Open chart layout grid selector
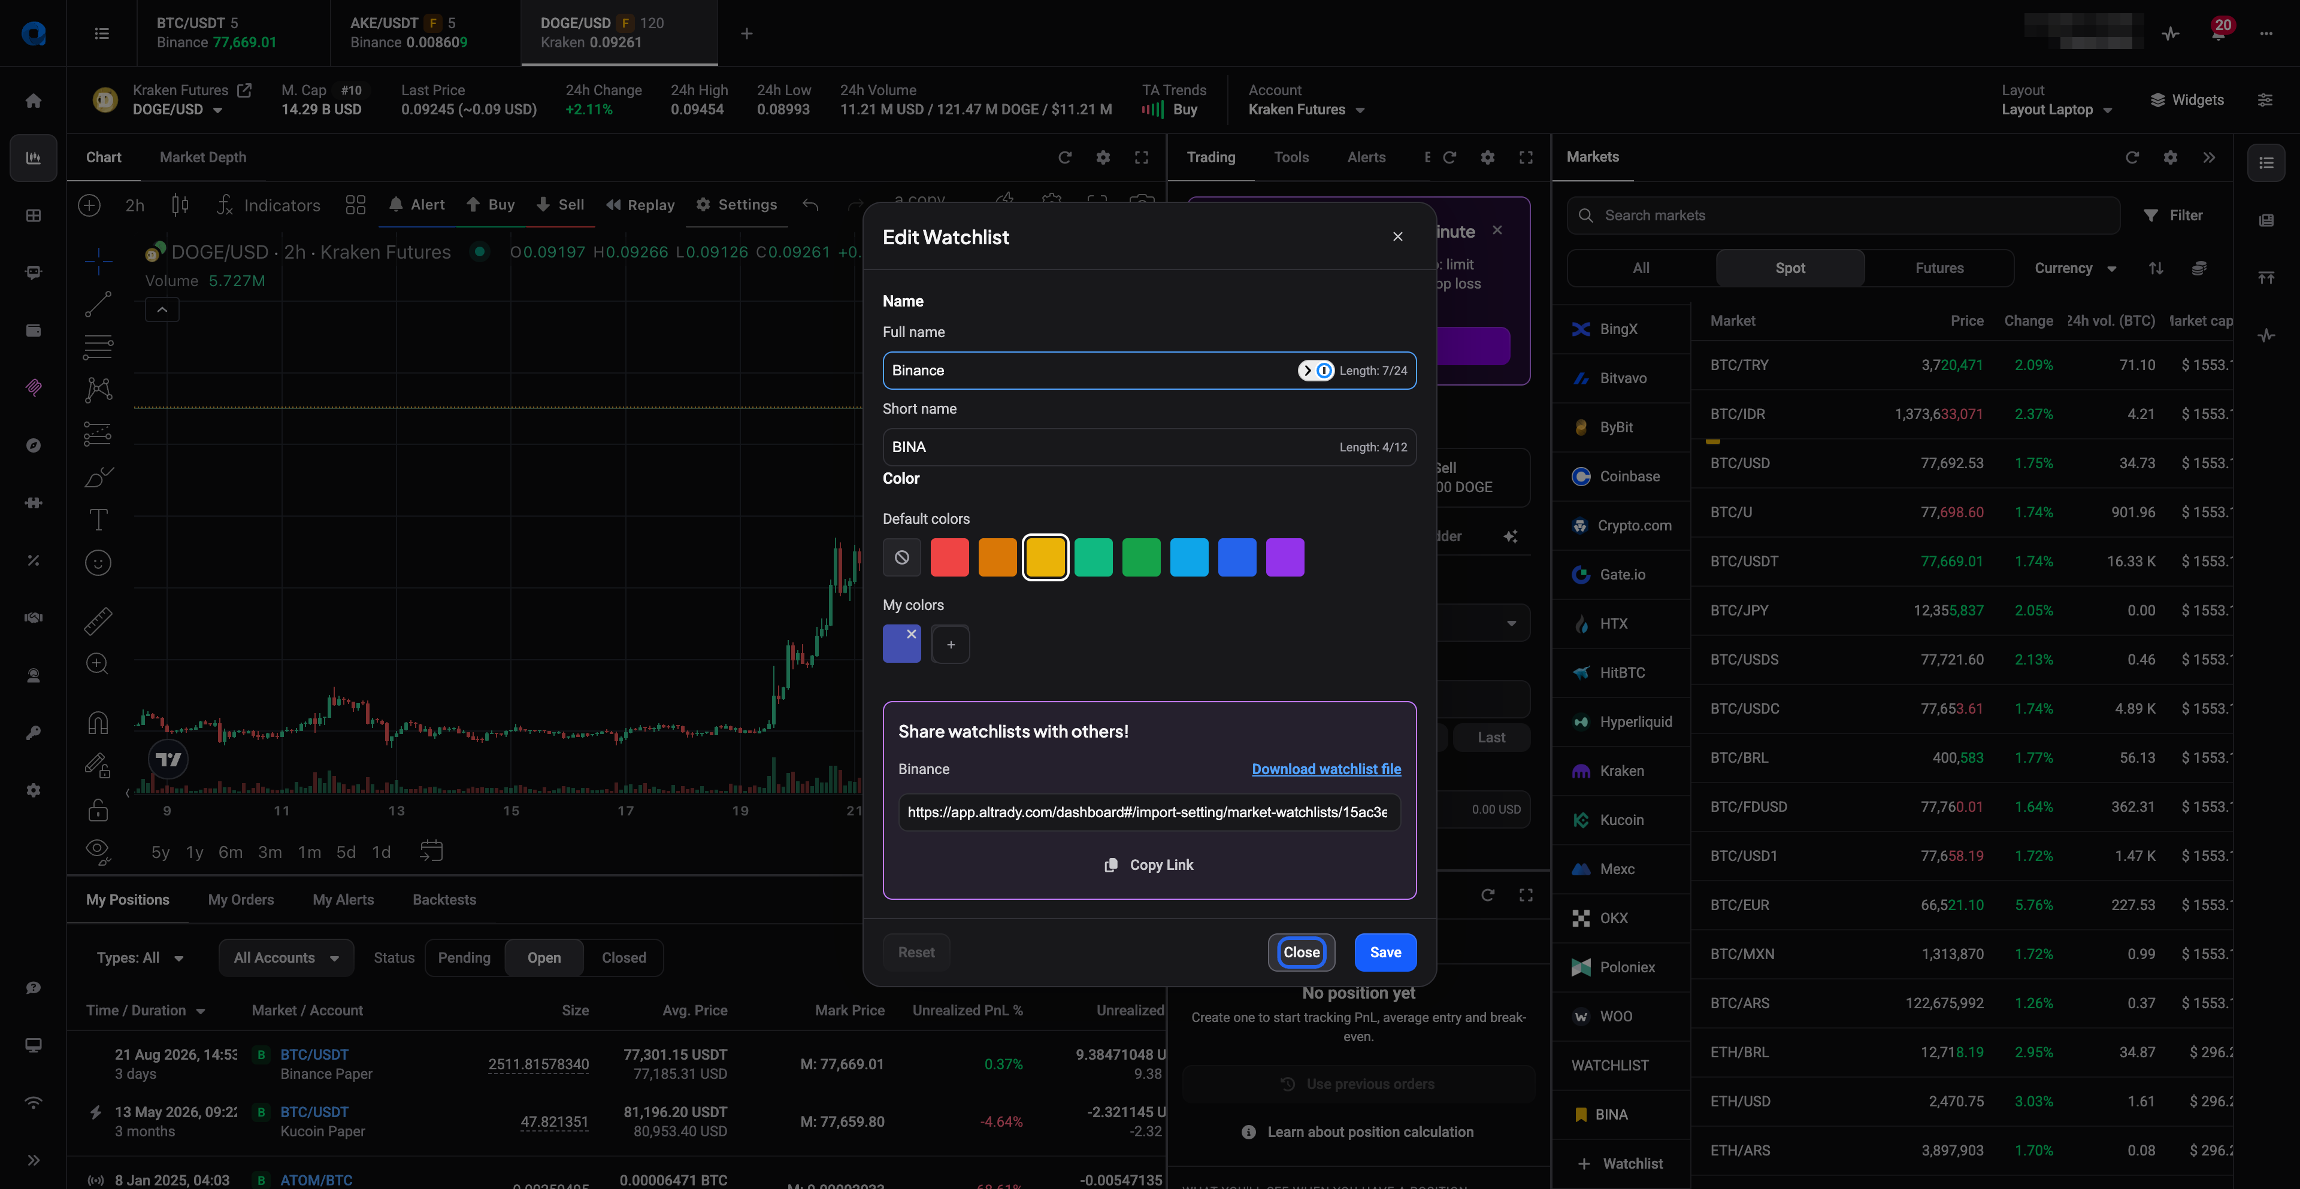This screenshot has height=1189, width=2300. (x=355, y=204)
